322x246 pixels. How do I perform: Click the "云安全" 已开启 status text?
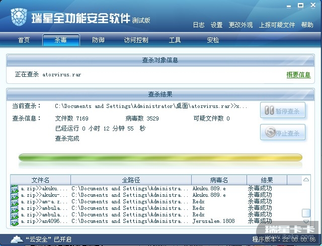click(48, 239)
